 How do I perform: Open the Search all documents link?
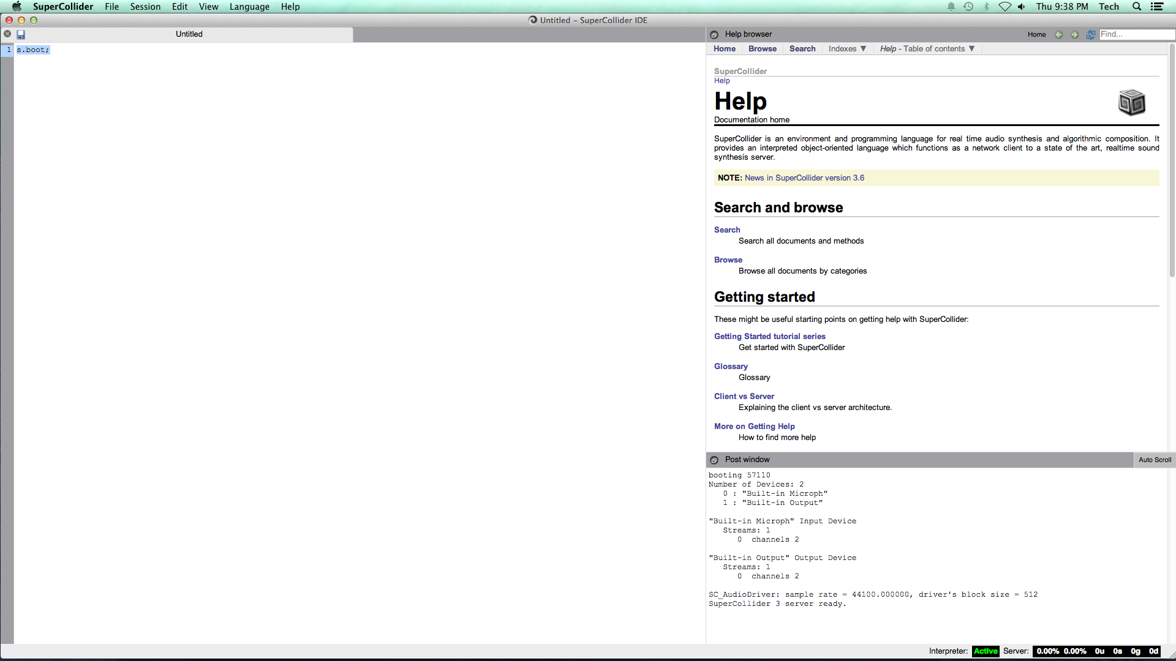tap(727, 230)
